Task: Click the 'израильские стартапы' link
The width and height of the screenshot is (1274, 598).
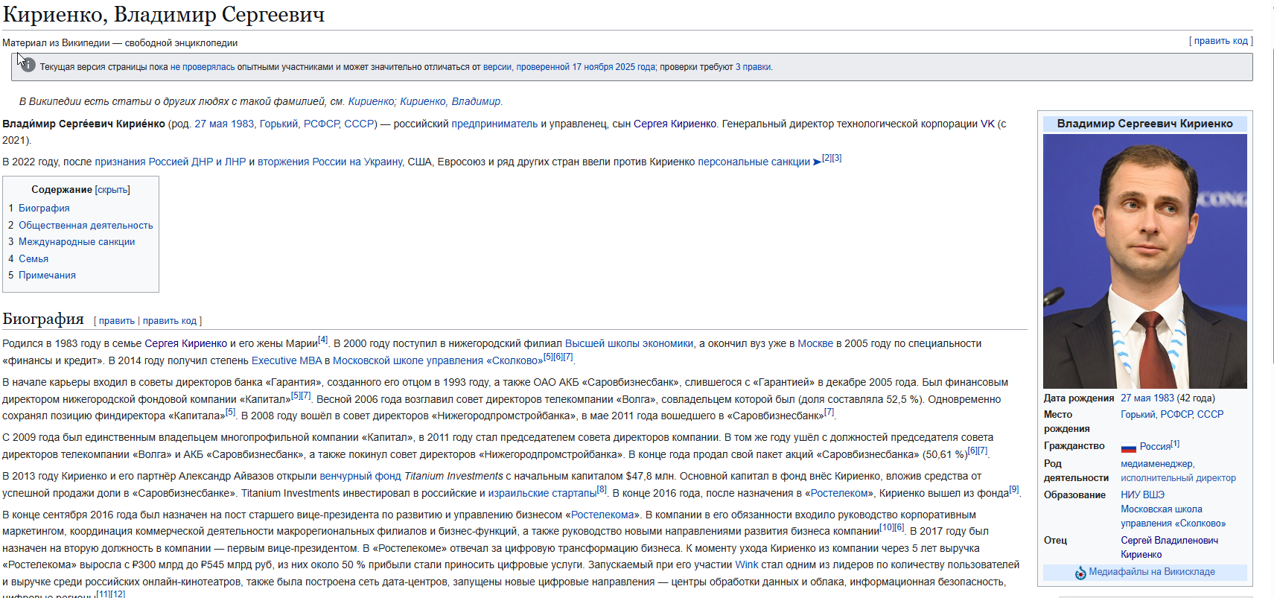Action: coord(543,493)
